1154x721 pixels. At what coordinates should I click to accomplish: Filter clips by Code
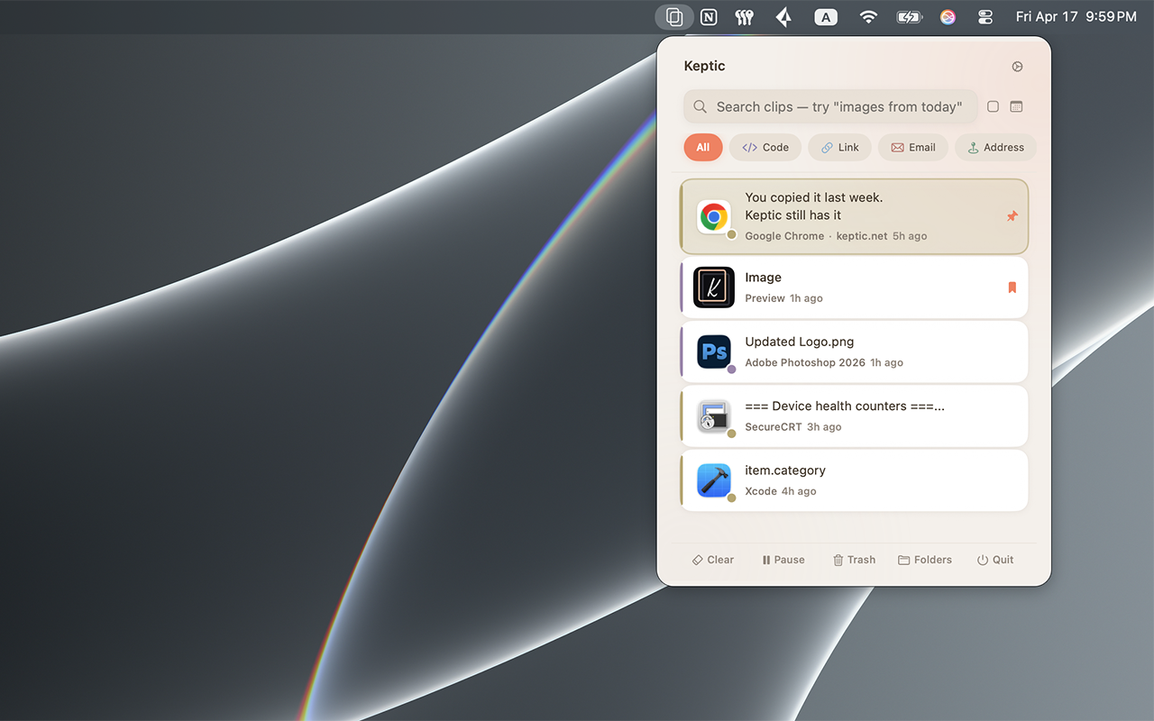click(x=765, y=148)
